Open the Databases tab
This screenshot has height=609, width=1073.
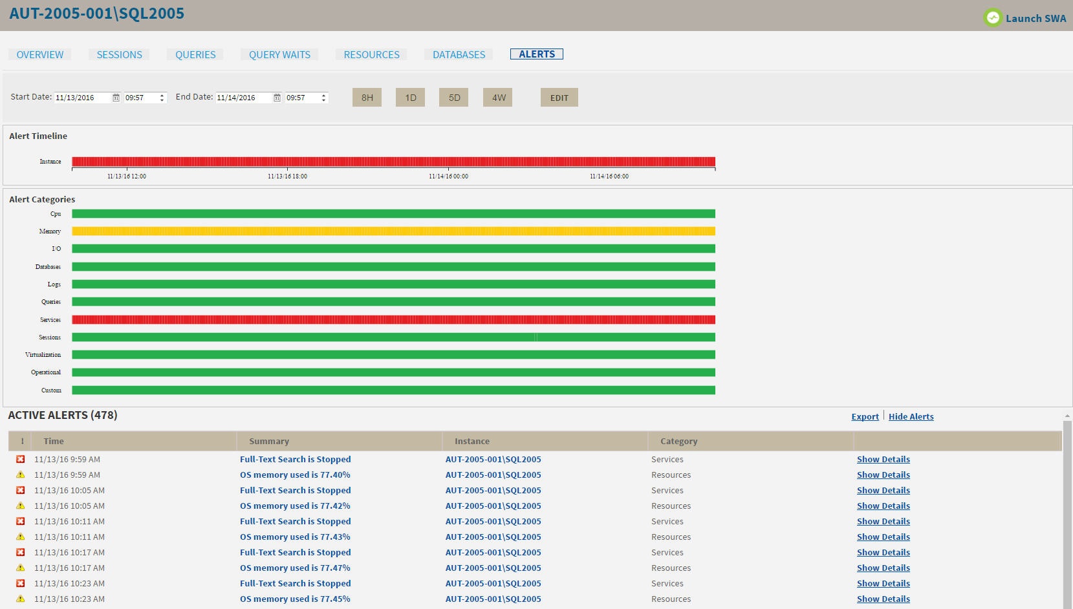pos(459,55)
